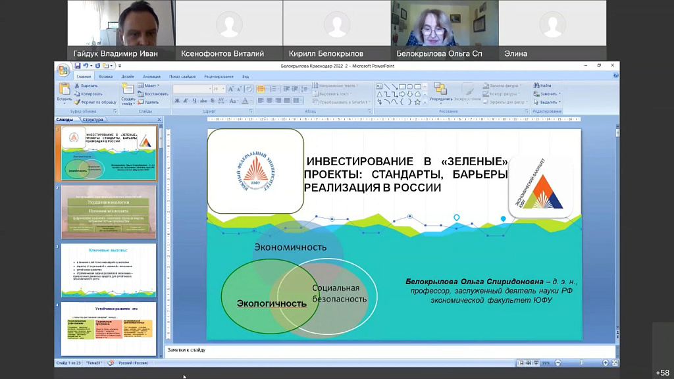Create a new slide with Создать слайд
The image size is (674, 379).
[128, 94]
